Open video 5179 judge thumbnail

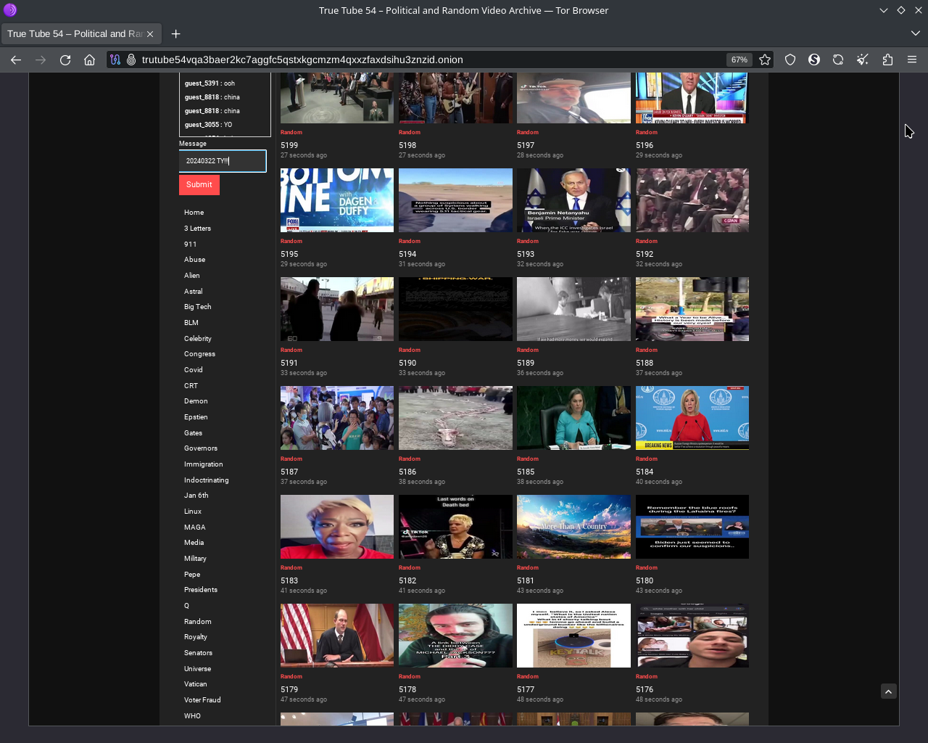(x=337, y=636)
